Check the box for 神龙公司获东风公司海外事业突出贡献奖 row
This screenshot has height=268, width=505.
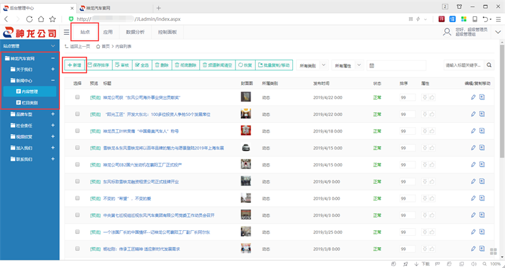(x=77, y=97)
